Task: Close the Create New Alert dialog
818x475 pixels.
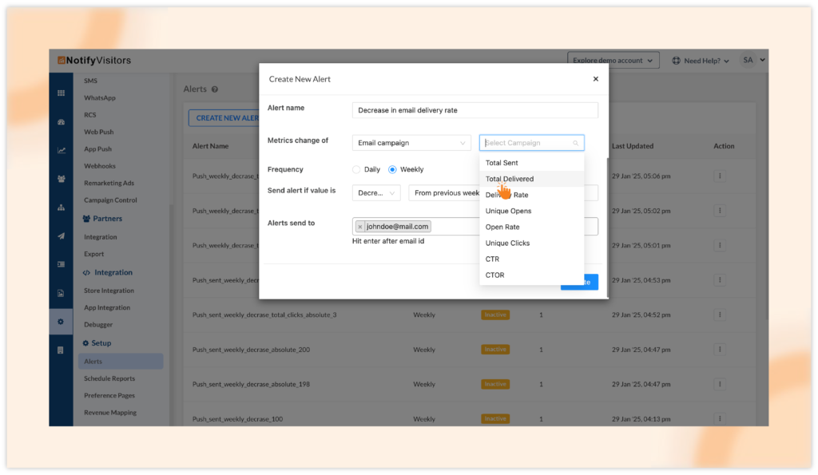Action: pyautogui.click(x=595, y=79)
